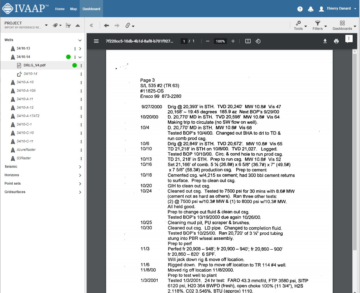Toggle green visibility dot for DRLG_V4.pdf
The height and width of the screenshot is (293, 360).
coord(75,65)
